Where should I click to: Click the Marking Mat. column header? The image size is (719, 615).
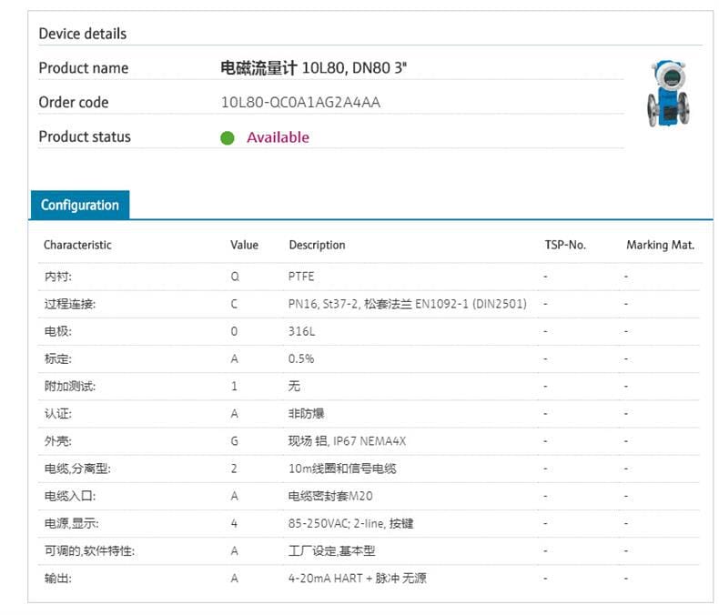click(x=660, y=245)
